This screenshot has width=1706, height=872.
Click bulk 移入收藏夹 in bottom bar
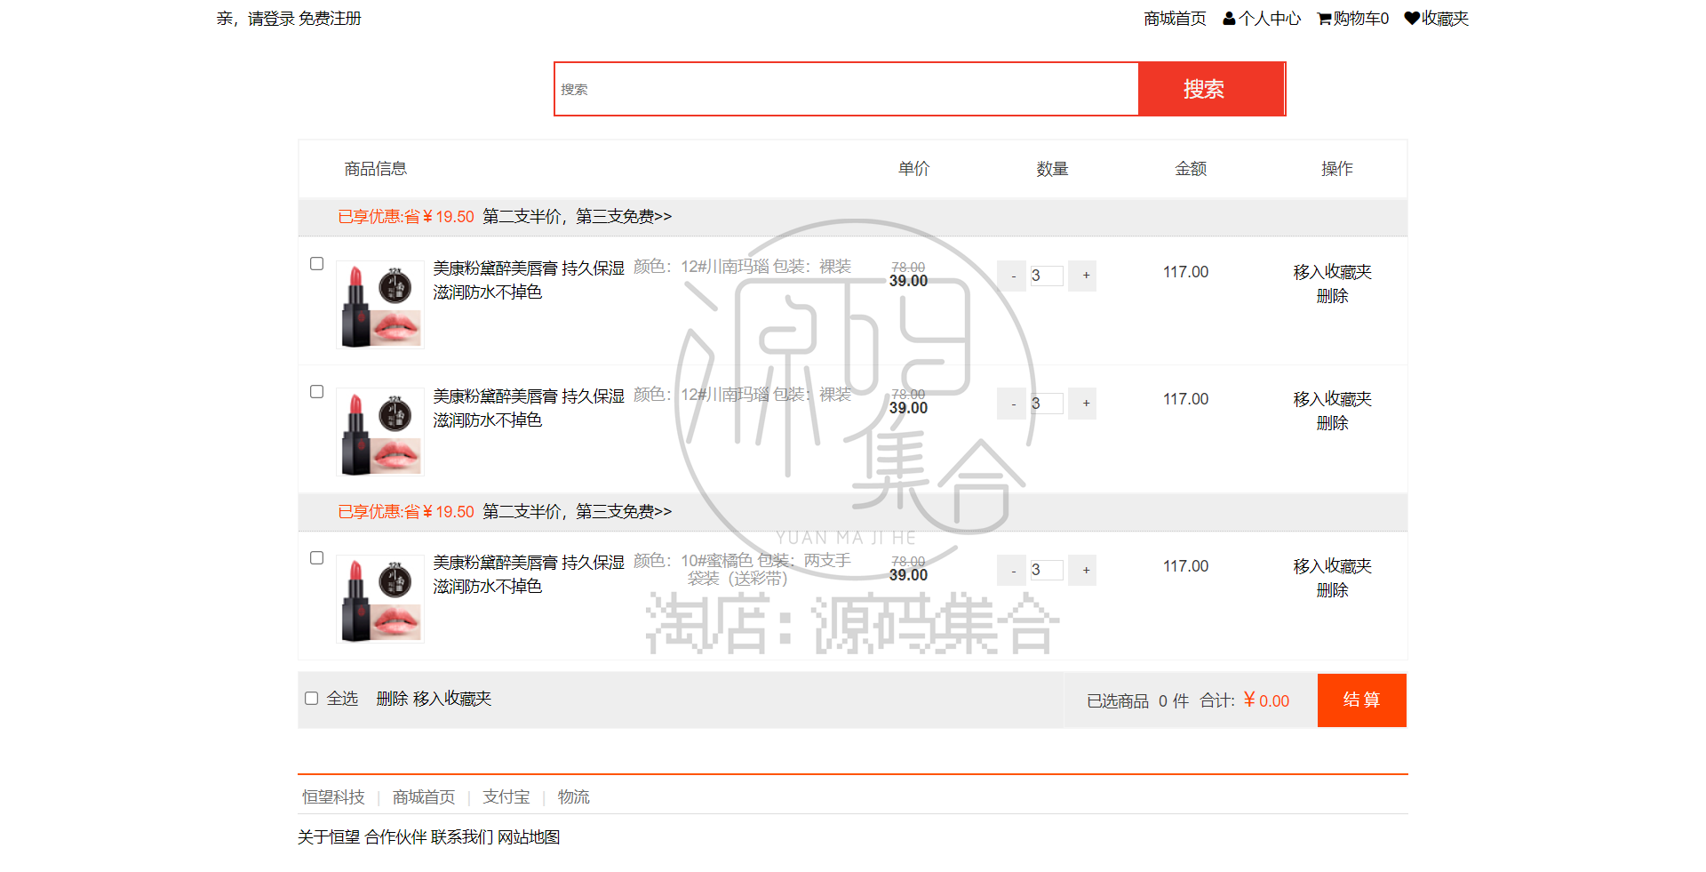tap(452, 699)
